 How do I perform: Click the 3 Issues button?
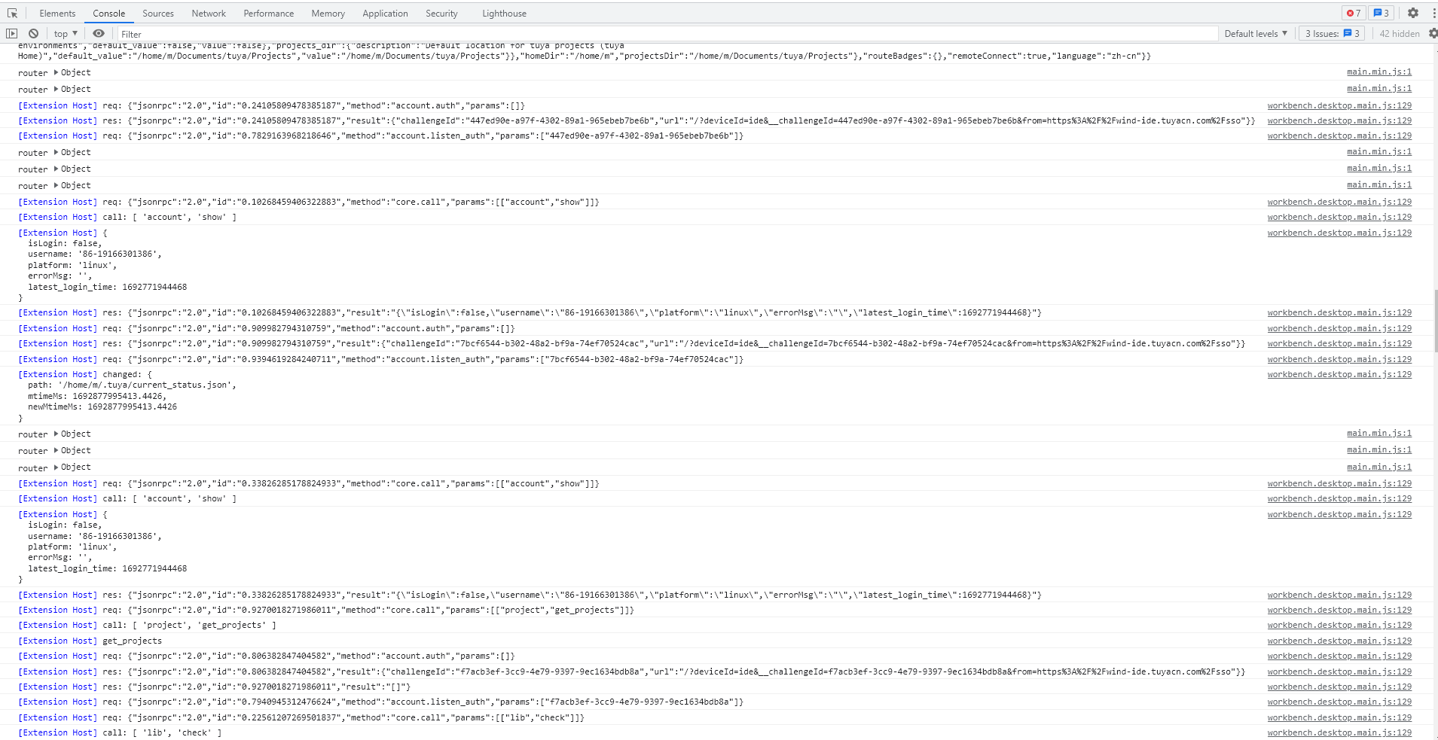tap(1332, 34)
